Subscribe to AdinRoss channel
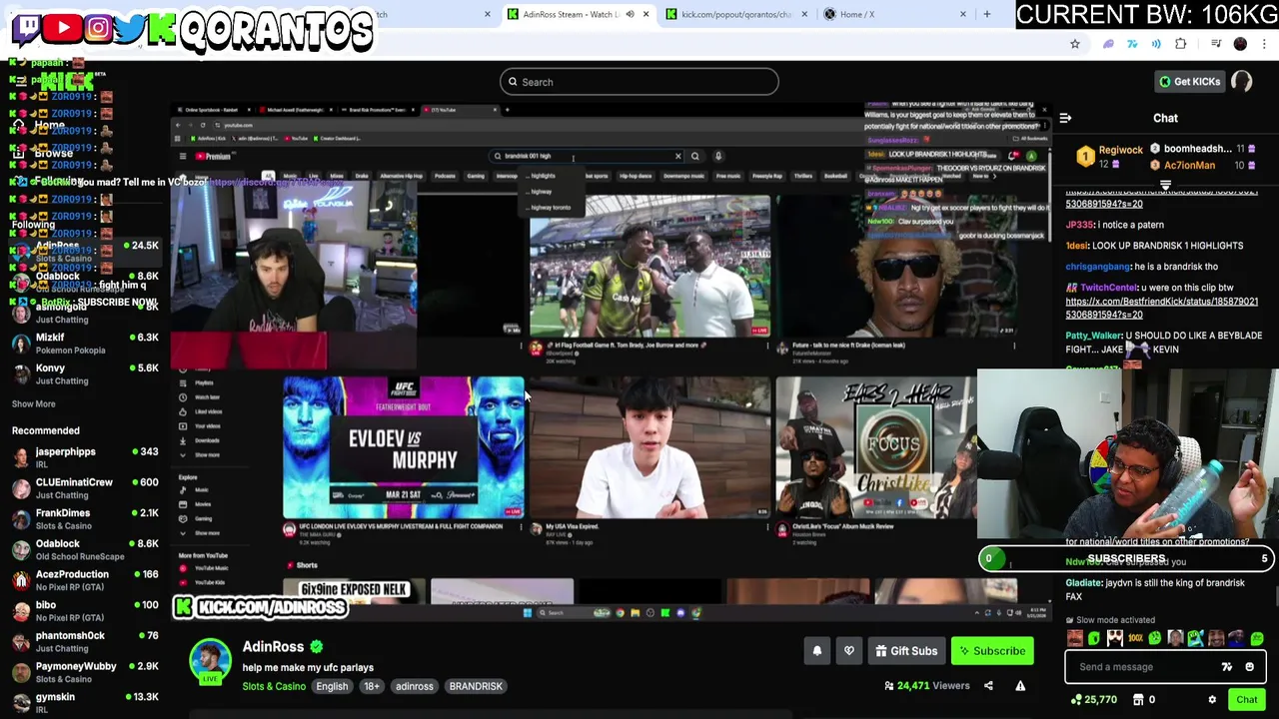1279x719 pixels. 992,651
